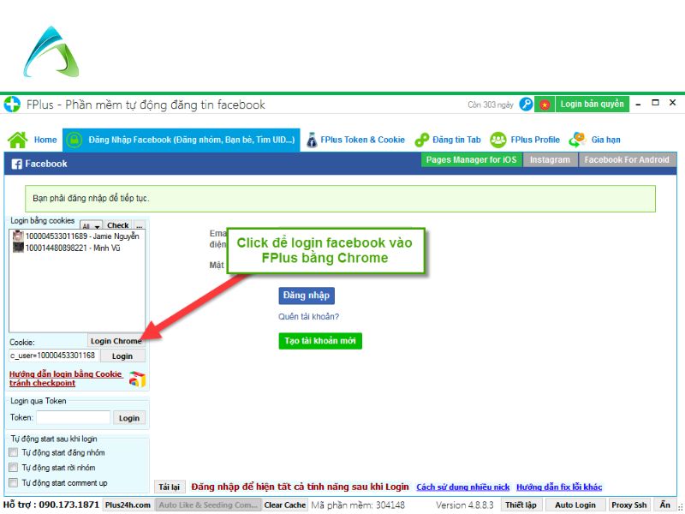Open the All filter dropdown above cookie list
This screenshot has width=685, height=514.
click(91, 226)
